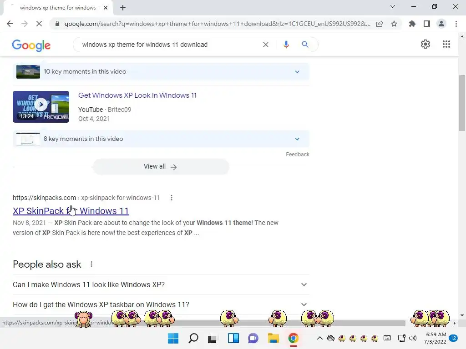Clear the Google search box

pyautogui.click(x=266, y=45)
